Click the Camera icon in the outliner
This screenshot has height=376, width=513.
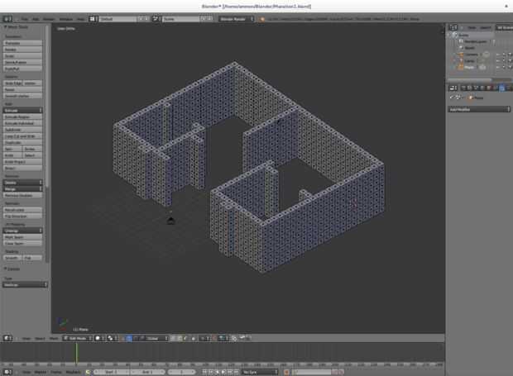coord(461,55)
